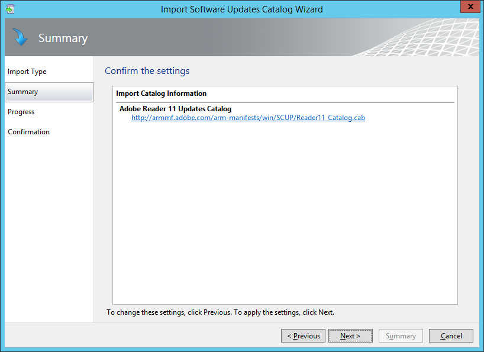Click the greyed-out Summary button
Screen dimensions: 484x352
(401, 335)
